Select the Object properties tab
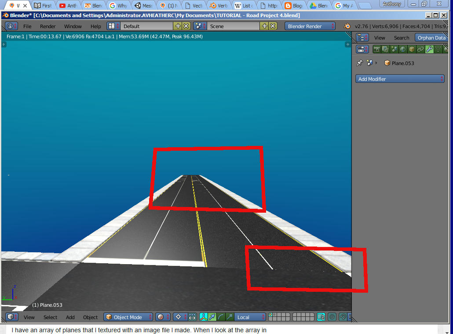 (x=412, y=49)
